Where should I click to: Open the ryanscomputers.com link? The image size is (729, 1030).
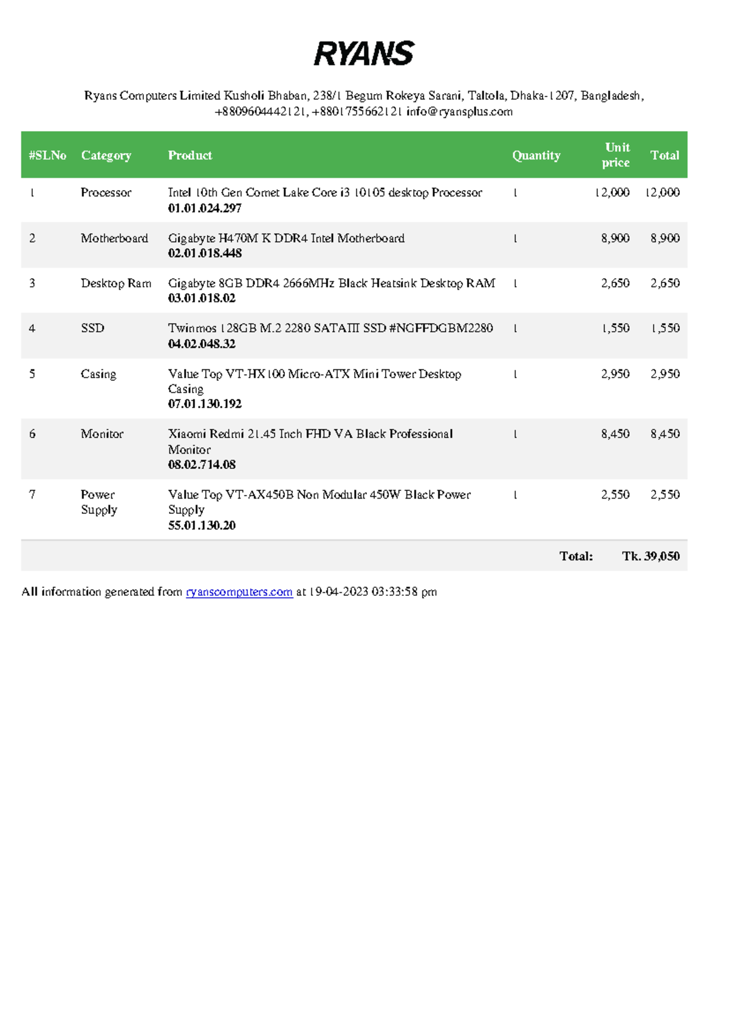tap(239, 592)
